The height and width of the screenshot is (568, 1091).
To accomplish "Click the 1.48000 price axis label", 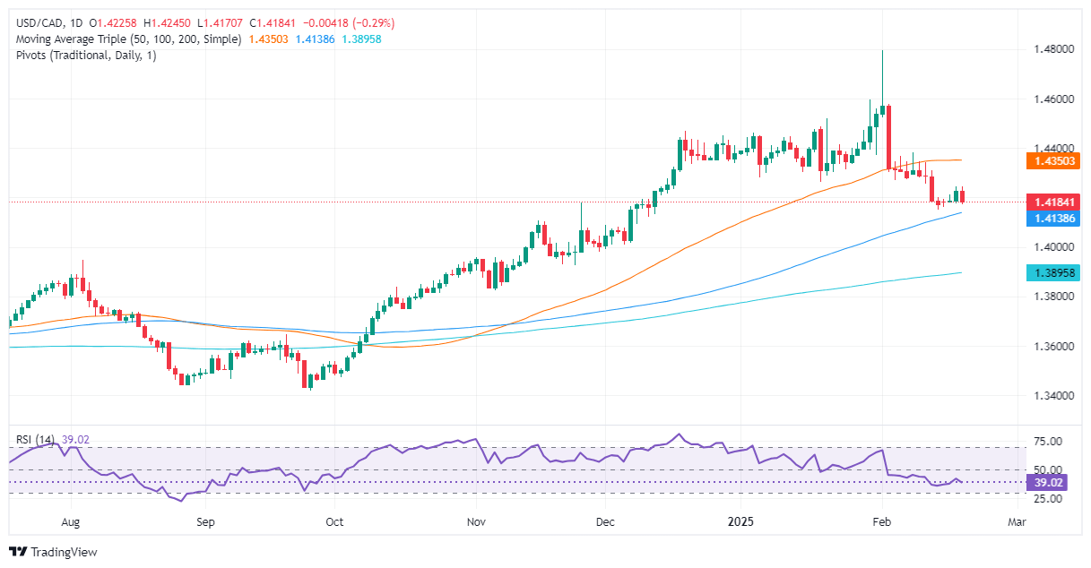I will [x=1046, y=50].
